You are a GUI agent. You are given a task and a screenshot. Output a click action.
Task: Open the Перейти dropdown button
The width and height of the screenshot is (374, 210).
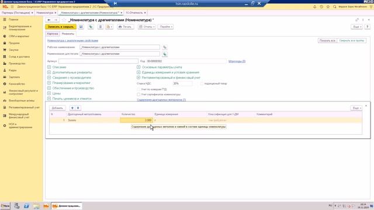165,27
